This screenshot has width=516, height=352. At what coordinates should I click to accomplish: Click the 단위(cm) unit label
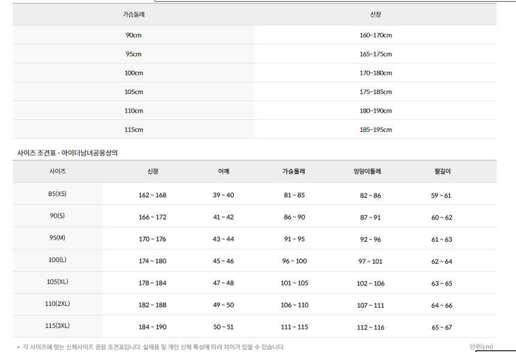click(481, 347)
